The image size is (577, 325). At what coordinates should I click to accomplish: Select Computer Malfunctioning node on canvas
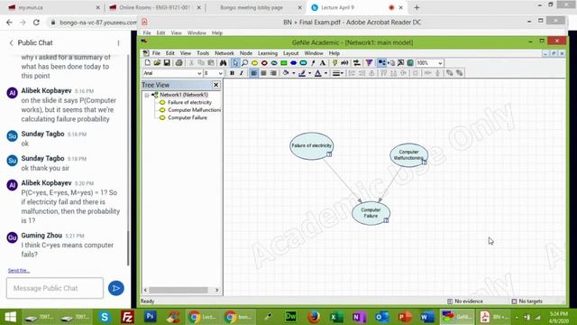click(x=408, y=154)
